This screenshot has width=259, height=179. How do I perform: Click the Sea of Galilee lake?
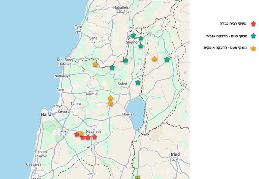tap(136, 113)
